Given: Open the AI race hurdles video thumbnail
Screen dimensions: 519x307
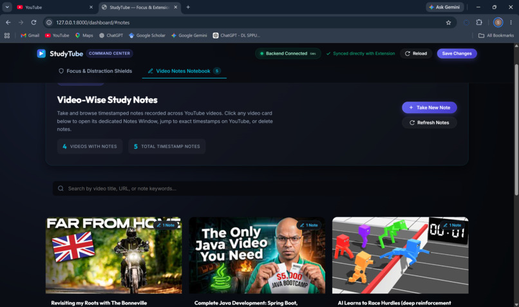Looking at the screenshot, I should [400, 255].
